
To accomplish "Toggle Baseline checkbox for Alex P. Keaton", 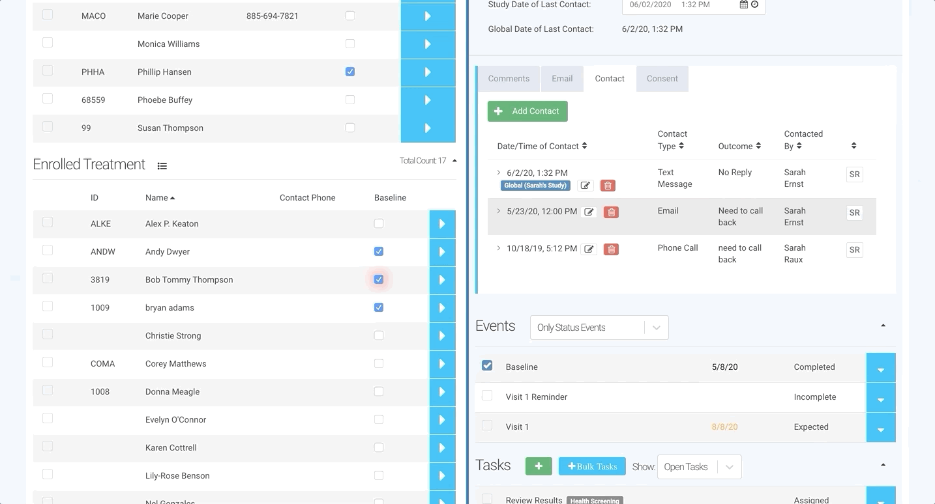I will 379,224.
